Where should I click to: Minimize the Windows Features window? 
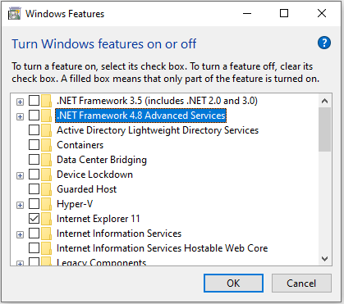point(247,13)
